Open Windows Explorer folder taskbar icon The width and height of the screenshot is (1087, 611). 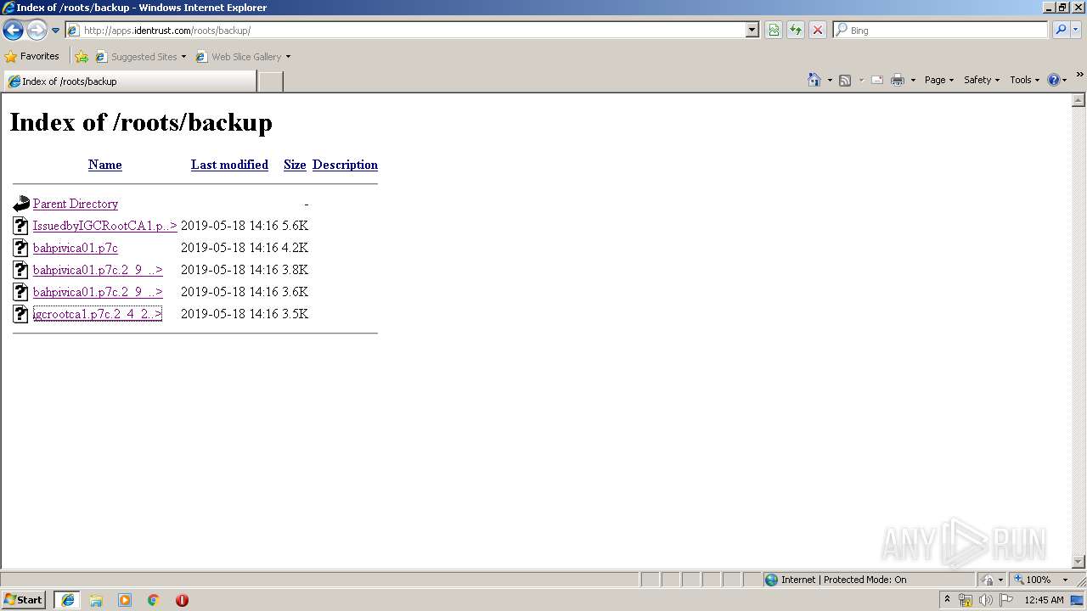pyautogui.click(x=96, y=600)
